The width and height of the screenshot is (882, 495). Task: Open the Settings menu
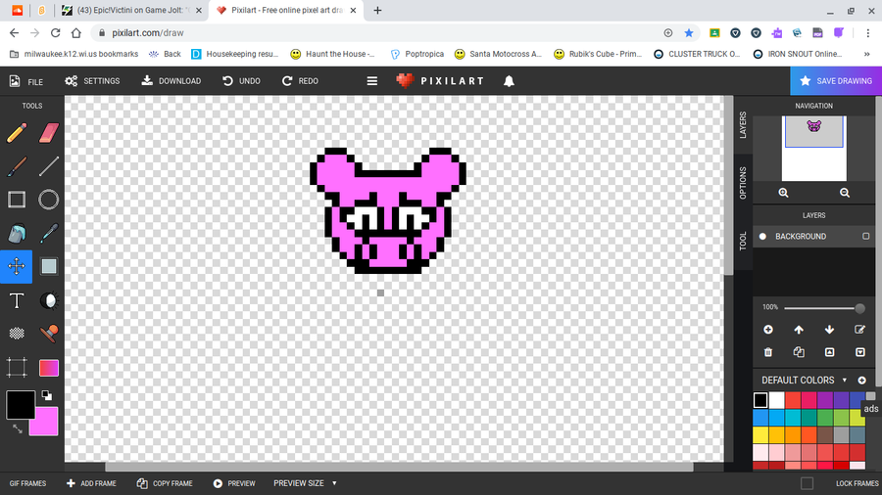click(x=92, y=81)
